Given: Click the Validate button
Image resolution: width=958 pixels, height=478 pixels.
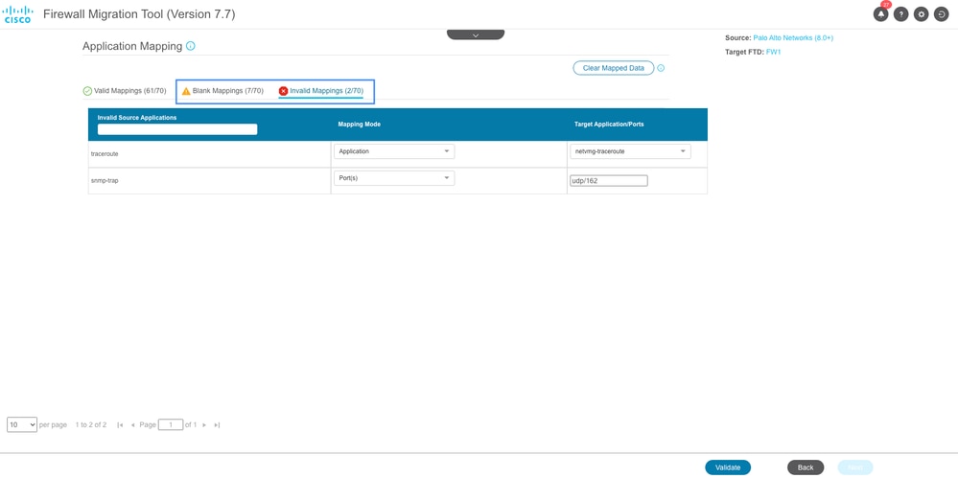Looking at the screenshot, I should (728, 467).
